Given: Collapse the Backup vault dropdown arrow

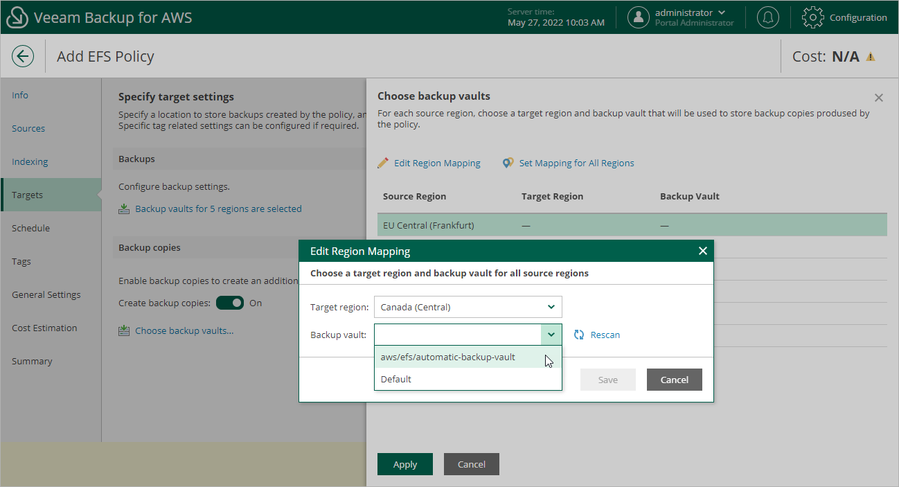Looking at the screenshot, I should click(x=551, y=335).
